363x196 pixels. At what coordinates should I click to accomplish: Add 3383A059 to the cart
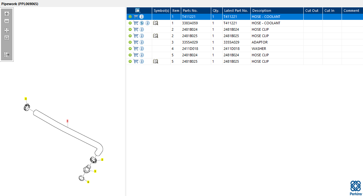click(x=136, y=23)
